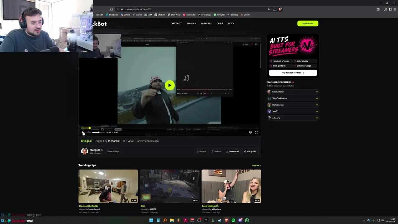Click the share icon in address bar
The width and height of the screenshot is (398, 224).
pyautogui.click(x=275, y=9)
